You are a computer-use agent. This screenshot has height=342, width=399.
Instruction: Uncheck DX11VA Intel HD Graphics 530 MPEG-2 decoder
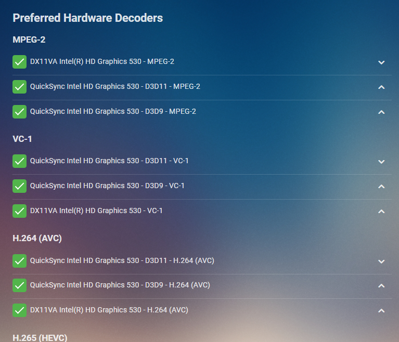(x=19, y=62)
